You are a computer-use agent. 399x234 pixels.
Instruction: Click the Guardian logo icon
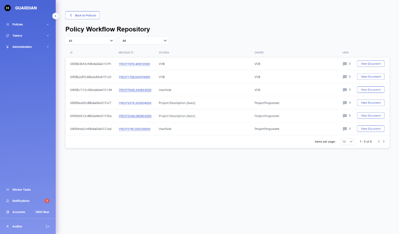pos(8,8)
